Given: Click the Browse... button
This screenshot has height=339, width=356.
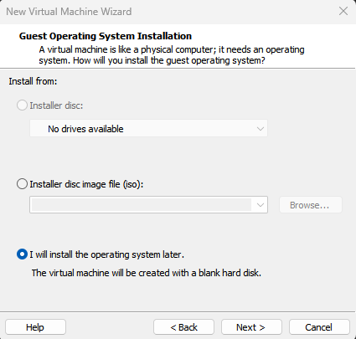Looking at the screenshot, I should click(311, 205).
